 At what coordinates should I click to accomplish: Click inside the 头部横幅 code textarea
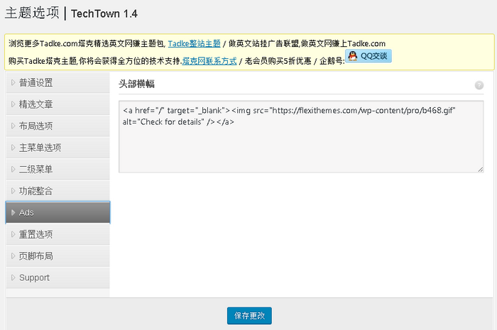tap(300, 145)
